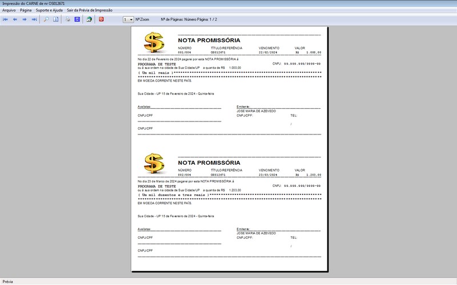Click the value R$ 1.203,00 in second note header
The height and width of the screenshot is (285, 457).
click(x=308, y=175)
